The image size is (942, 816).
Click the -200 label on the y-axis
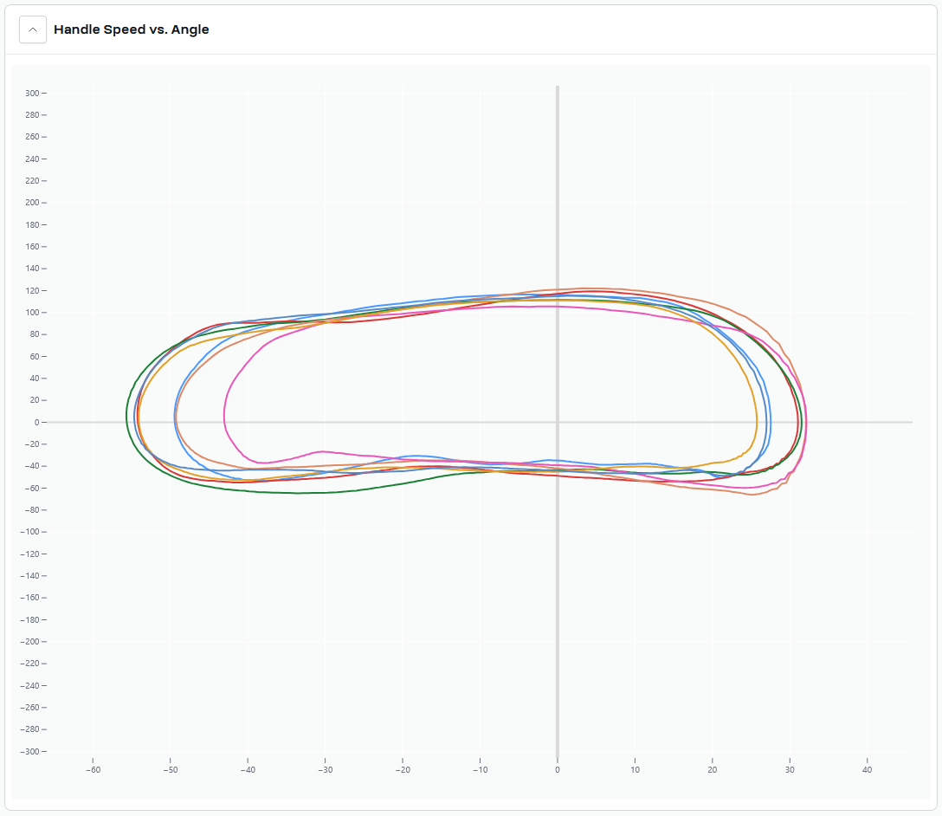click(29, 642)
